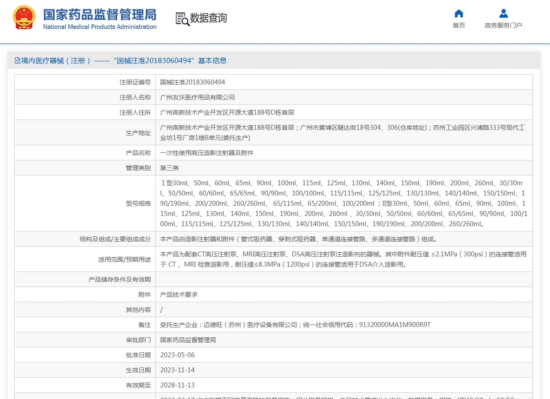This screenshot has width=550, height=399.
Task: Open the 政务服务门户 link
Action: pyautogui.click(x=503, y=25)
